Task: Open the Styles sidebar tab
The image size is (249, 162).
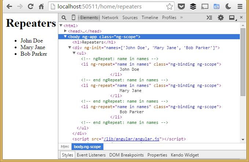Action: click(x=67, y=155)
